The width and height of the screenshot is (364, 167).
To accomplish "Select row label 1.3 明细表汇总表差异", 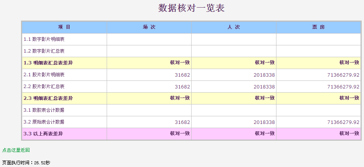I will pos(48,63).
